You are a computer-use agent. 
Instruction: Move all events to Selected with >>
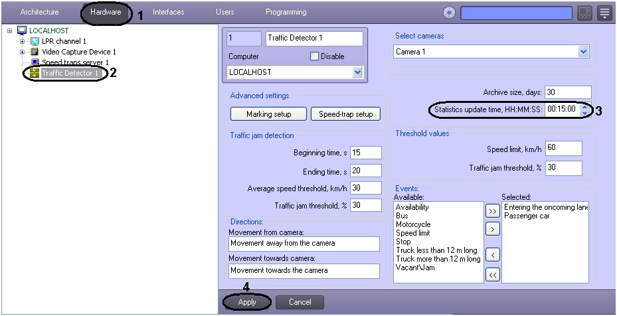(x=492, y=211)
